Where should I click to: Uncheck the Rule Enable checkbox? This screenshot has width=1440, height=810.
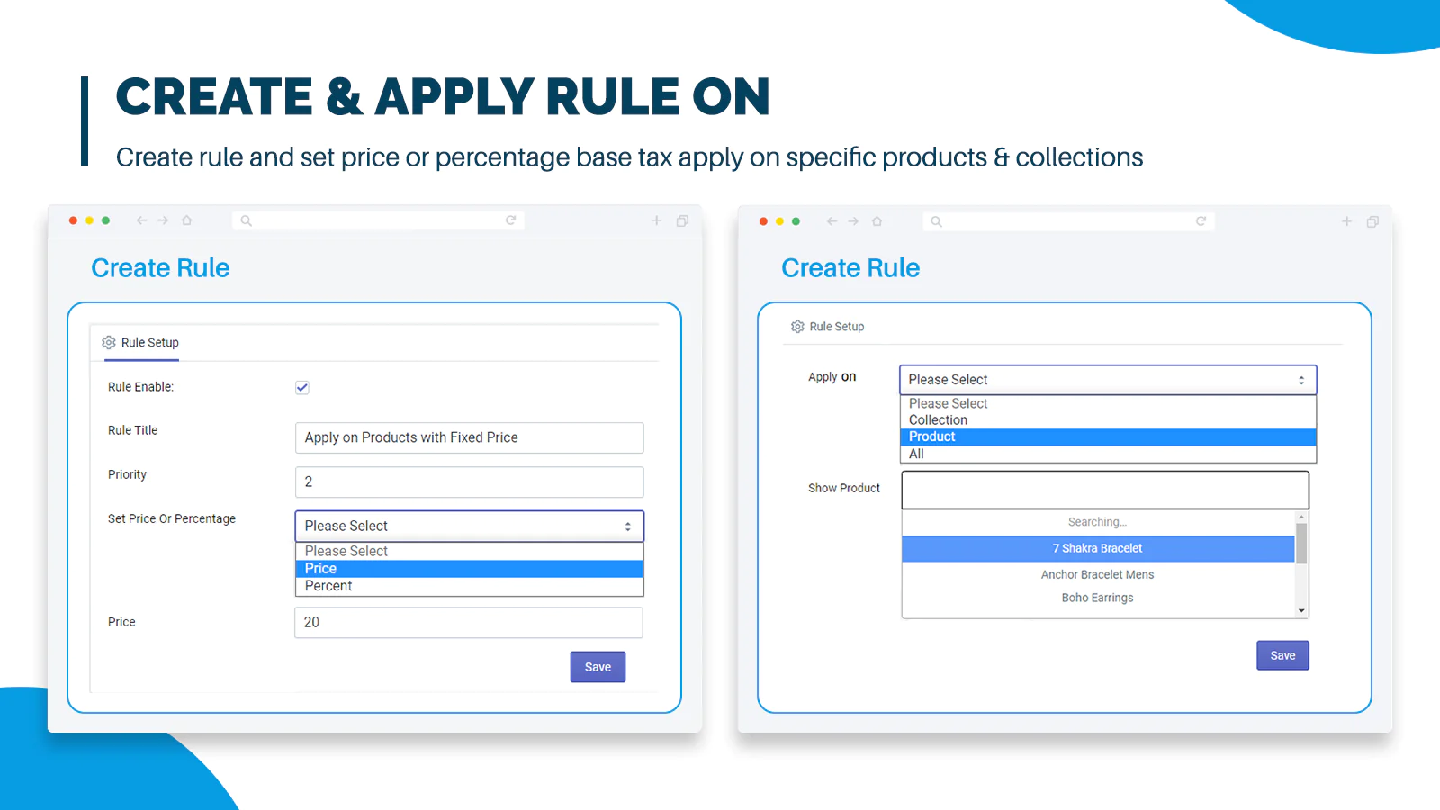click(302, 388)
